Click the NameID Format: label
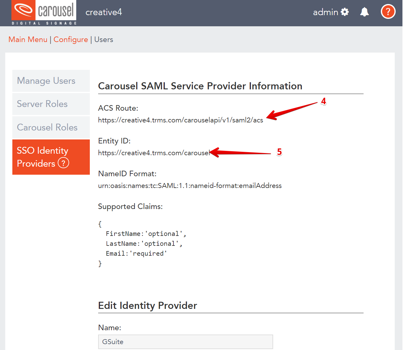Image resolution: width=404 pixels, height=350 pixels. click(127, 174)
